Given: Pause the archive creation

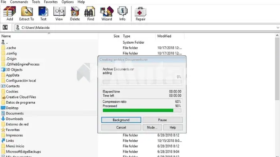Looking at the screenshot, I should click(x=162, y=120).
